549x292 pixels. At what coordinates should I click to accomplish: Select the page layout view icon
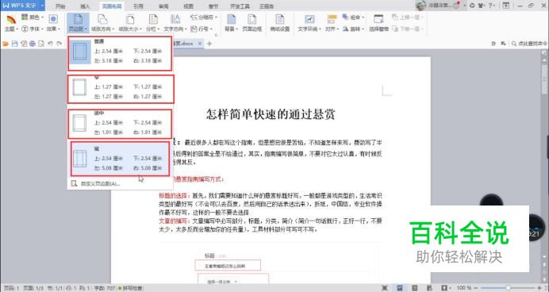tap(400, 288)
